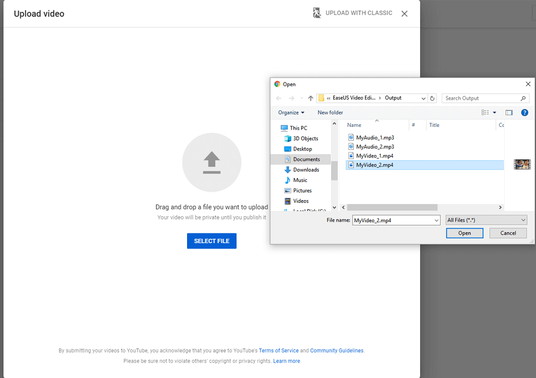
Task: Open the Organize menu
Action: (291, 112)
